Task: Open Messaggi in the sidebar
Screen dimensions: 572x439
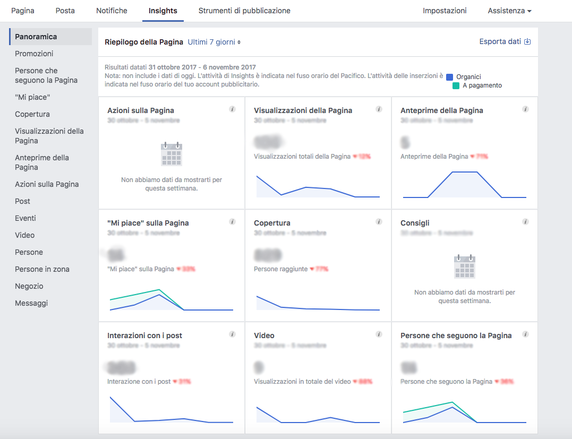Action: click(31, 303)
